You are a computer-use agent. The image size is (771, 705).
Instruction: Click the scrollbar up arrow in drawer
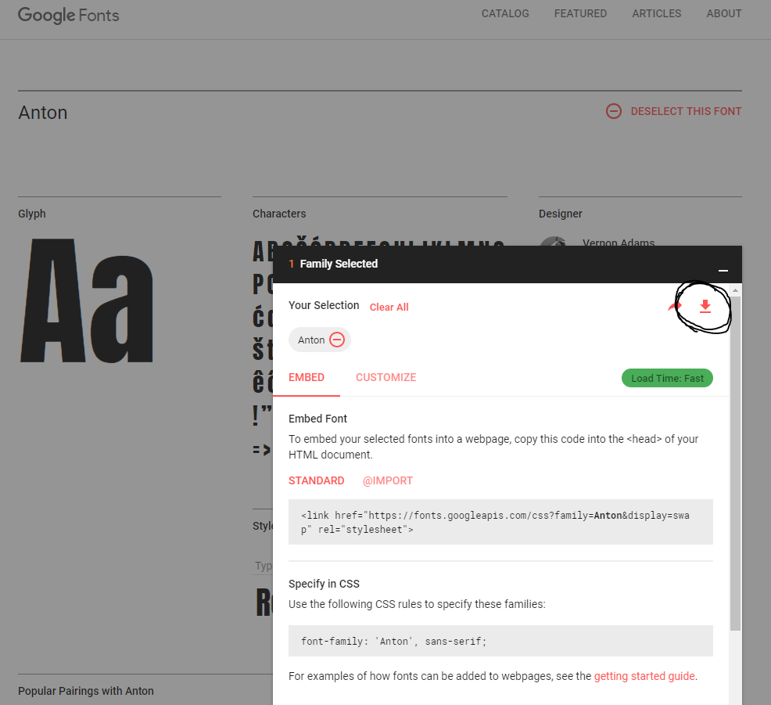pyautogui.click(x=735, y=290)
